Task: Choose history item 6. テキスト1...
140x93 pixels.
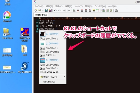Action: (x=53, y=55)
